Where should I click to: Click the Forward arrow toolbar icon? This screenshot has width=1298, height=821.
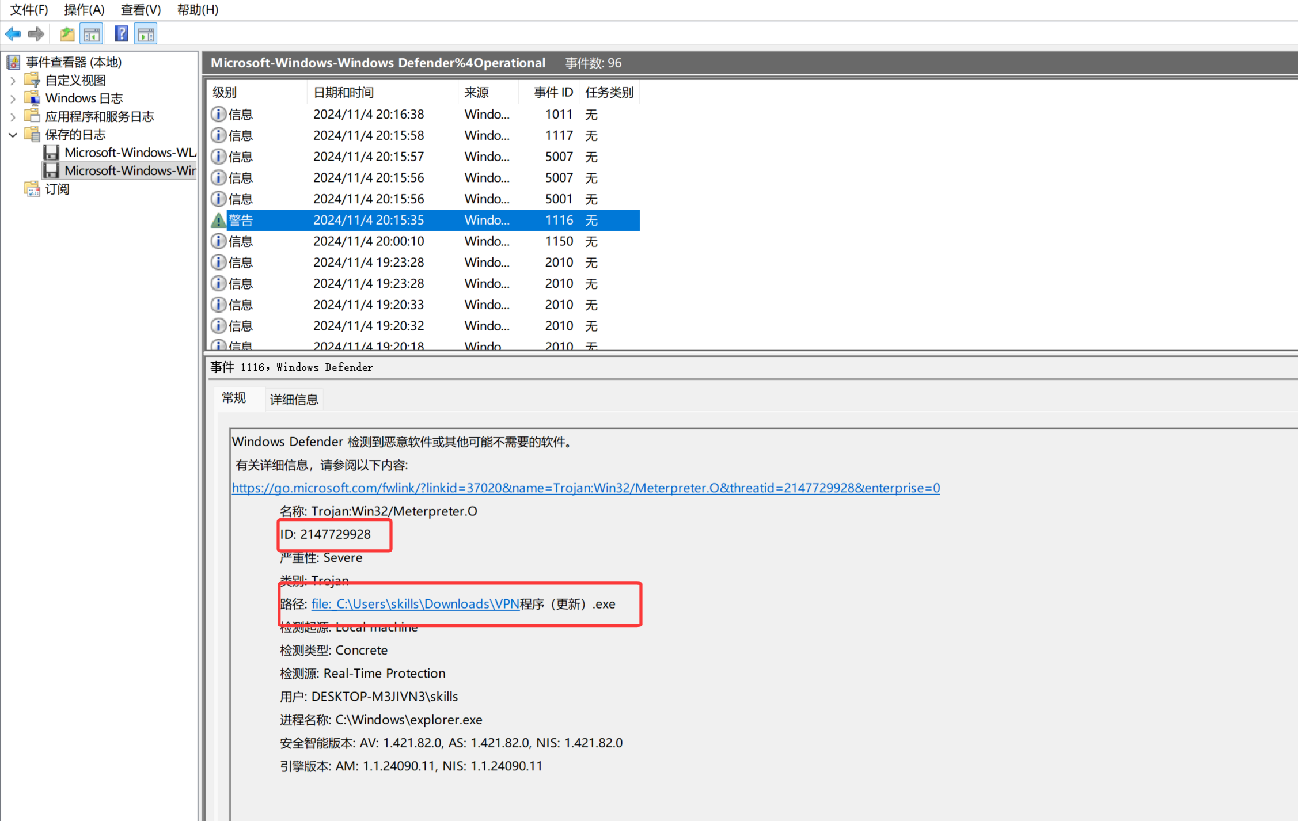pos(36,34)
